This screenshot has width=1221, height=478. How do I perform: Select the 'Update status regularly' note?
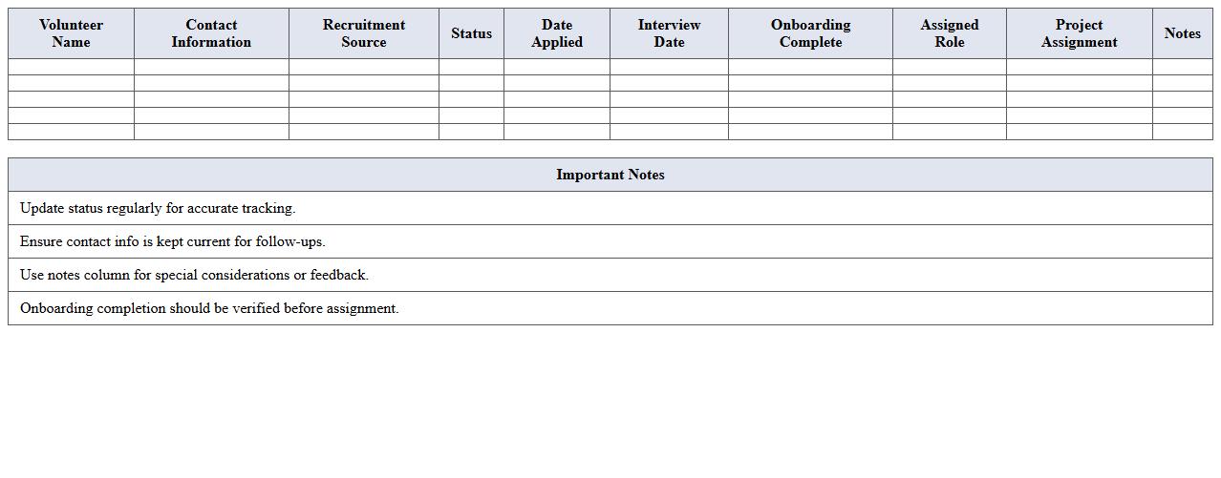tap(158, 208)
